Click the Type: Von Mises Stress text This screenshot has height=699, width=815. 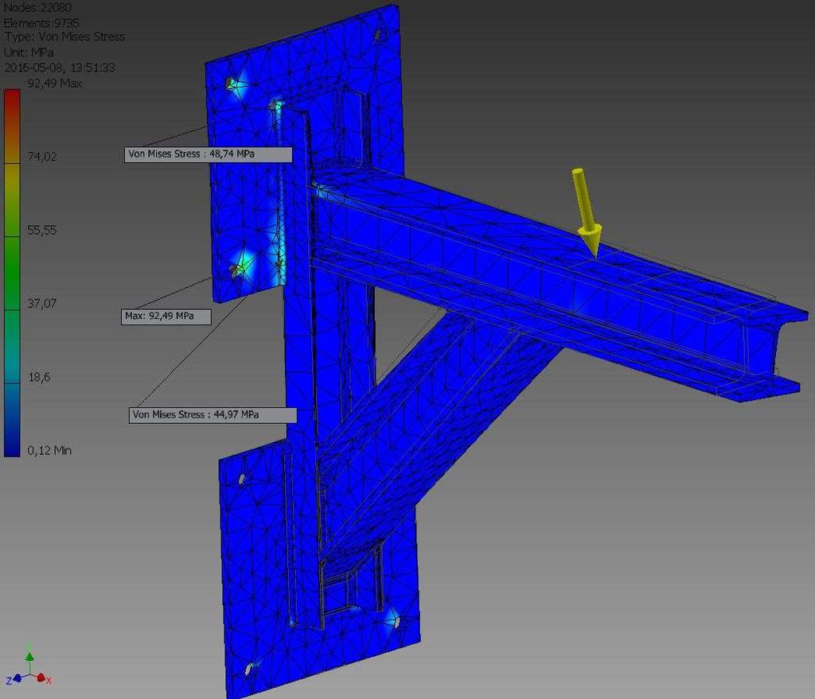point(65,37)
